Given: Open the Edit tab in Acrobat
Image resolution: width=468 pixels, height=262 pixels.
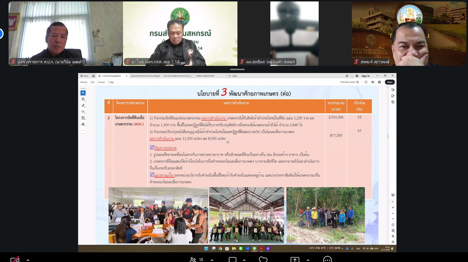Looking at the screenshot, I should pos(92,82).
